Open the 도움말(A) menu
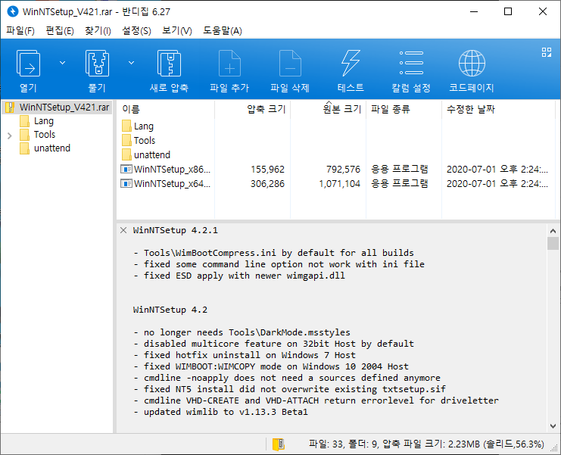The image size is (561, 455). 223,31
